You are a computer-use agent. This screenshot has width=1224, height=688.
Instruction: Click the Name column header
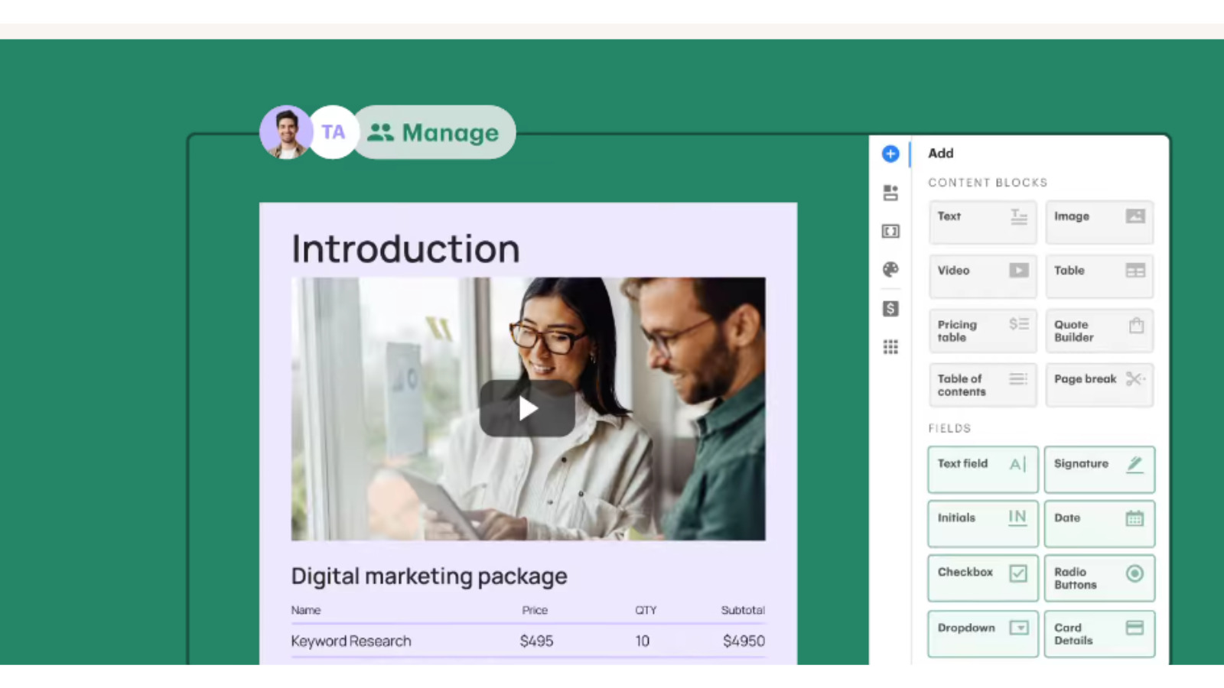(x=306, y=610)
